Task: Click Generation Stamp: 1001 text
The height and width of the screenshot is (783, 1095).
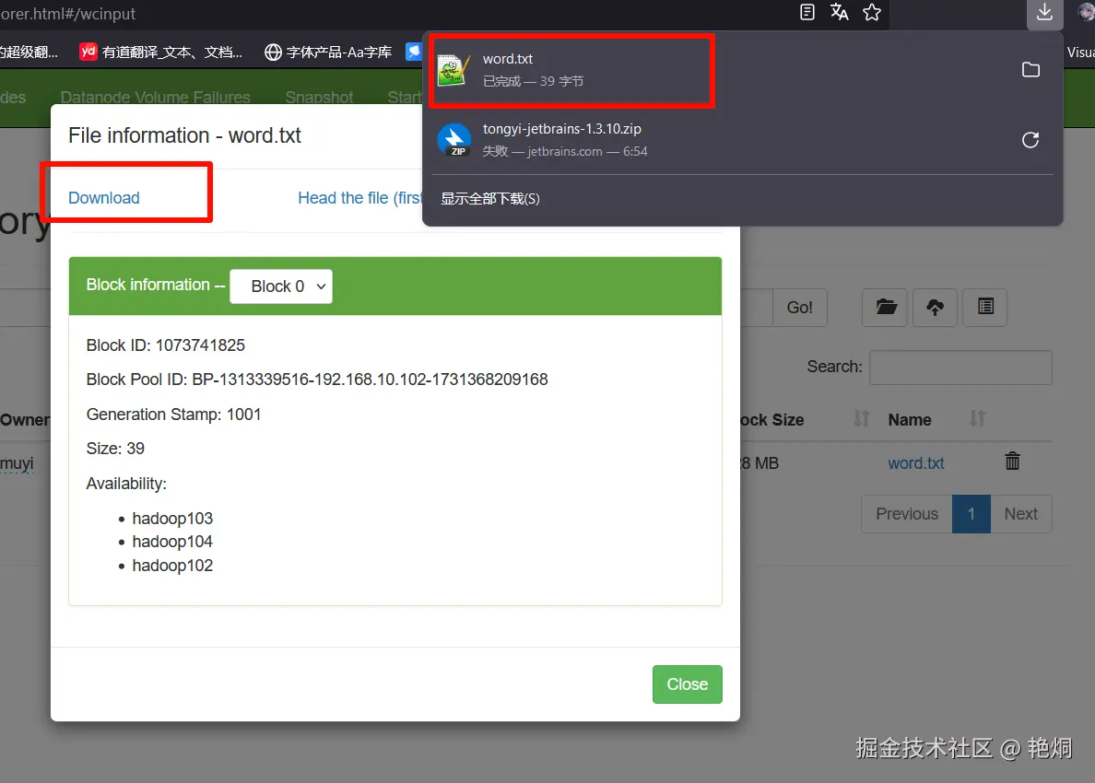Action: [x=173, y=415]
